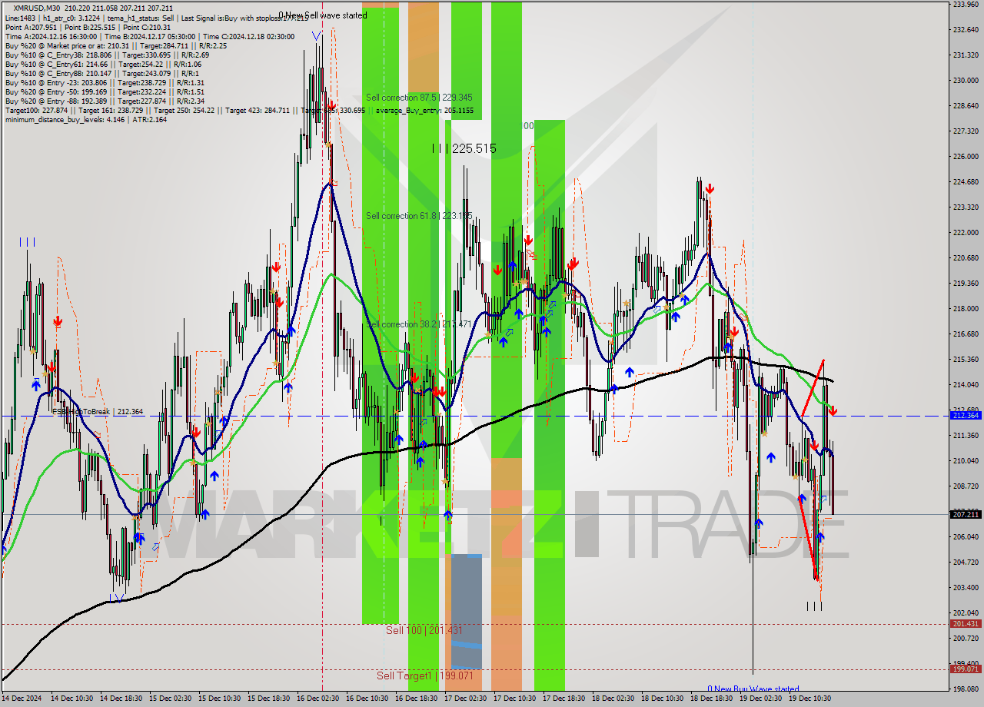Select the '17 Dec 02:30' time label

click(x=466, y=699)
